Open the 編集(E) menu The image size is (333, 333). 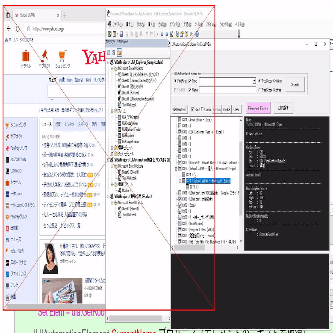(130, 25)
